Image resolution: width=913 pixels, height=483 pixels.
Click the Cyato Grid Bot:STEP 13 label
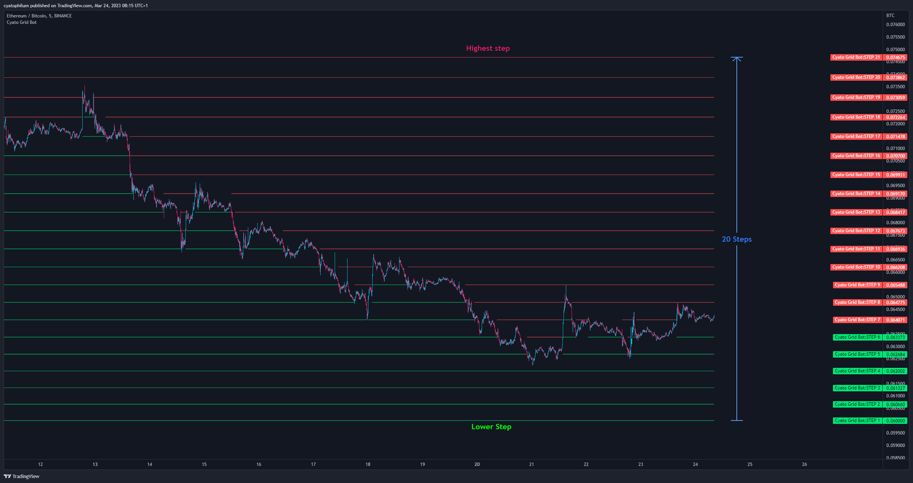[856, 212]
